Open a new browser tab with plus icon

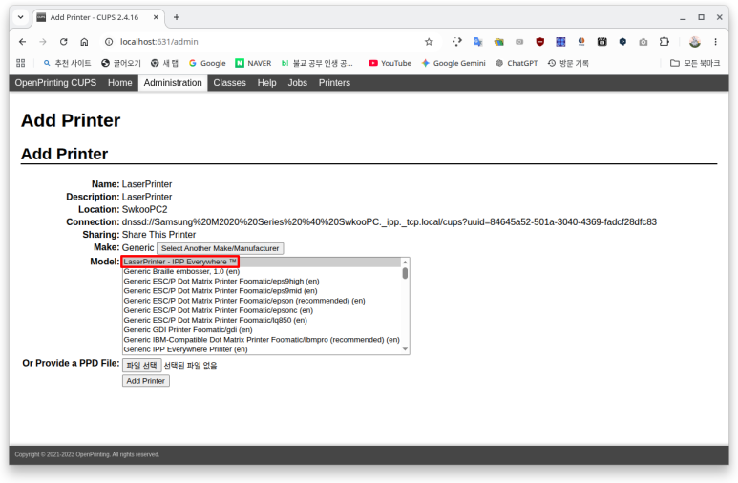pyautogui.click(x=177, y=17)
